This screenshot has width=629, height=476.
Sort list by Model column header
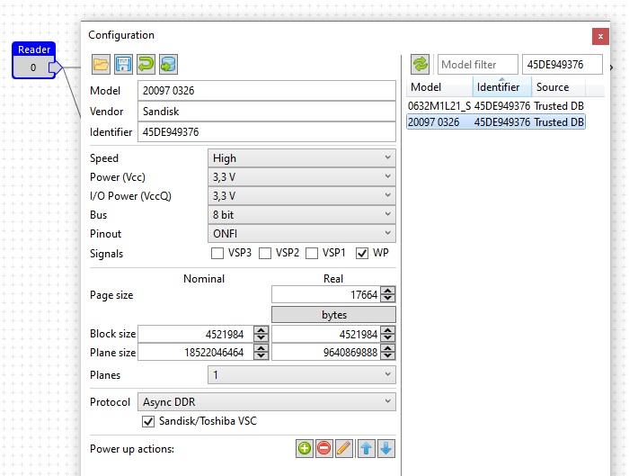click(439, 87)
